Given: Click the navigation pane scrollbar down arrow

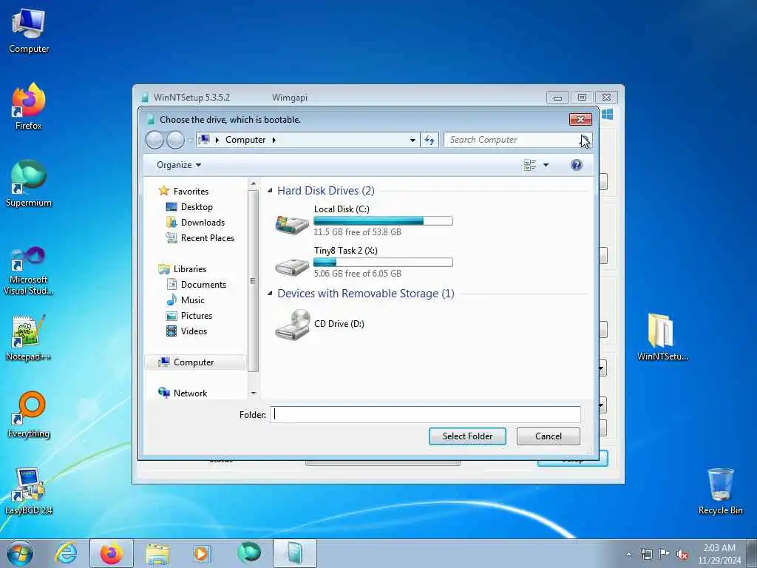Looking at the screenshot, I should pyautogui.click(x=254, y=393).
